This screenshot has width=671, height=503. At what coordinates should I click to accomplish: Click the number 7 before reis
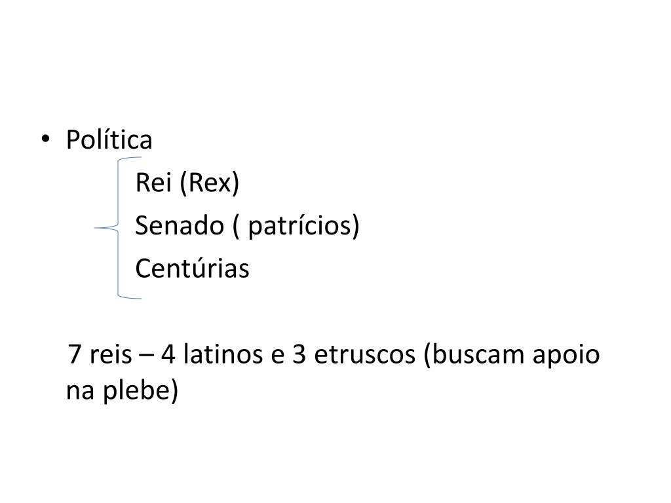(x=75, y=355)
